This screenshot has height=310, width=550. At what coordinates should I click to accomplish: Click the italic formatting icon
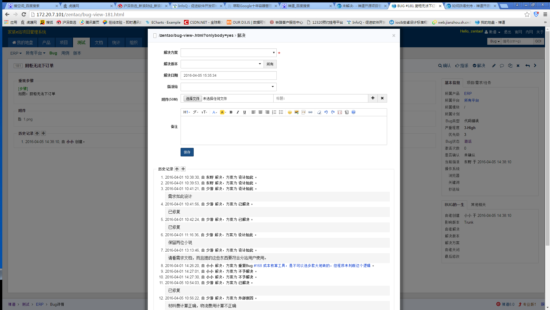pyautogui.click(x=238, y=112)
